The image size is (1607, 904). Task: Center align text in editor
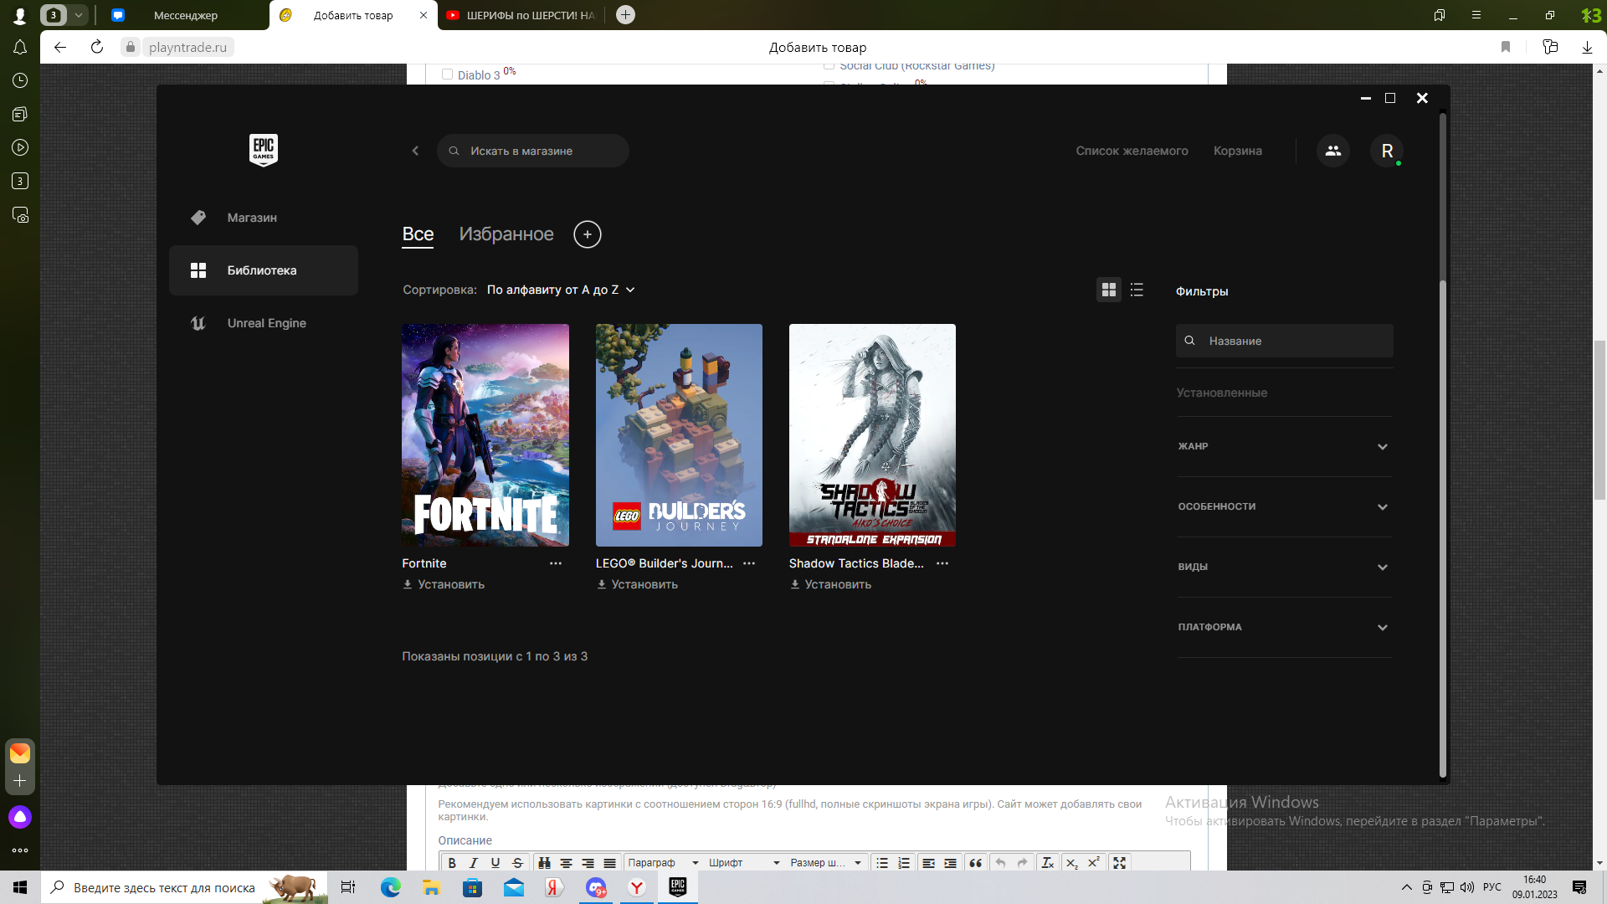566,863
